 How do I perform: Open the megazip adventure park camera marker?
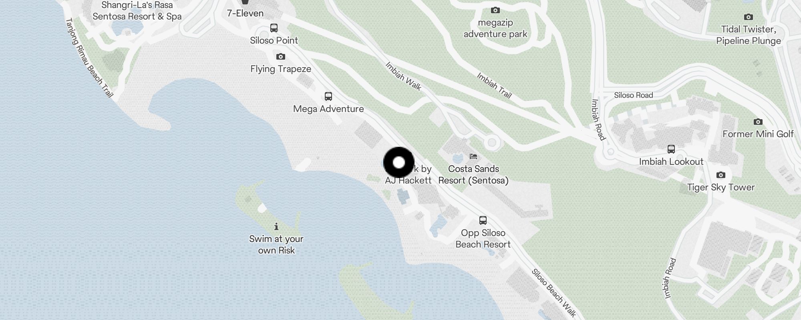tap(495, 10)
